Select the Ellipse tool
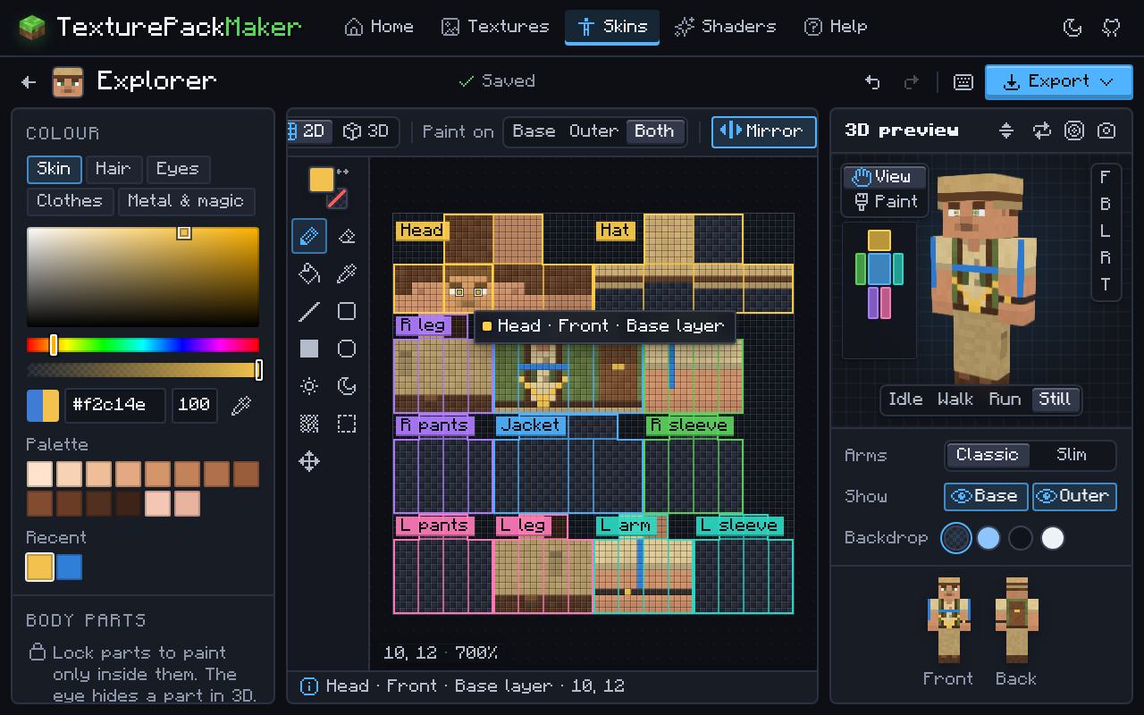Viewport: 1144px width, 715px height. [x=347, y=349]
